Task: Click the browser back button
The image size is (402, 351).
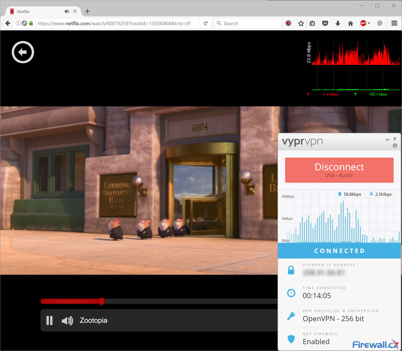Action: (8, 23)
